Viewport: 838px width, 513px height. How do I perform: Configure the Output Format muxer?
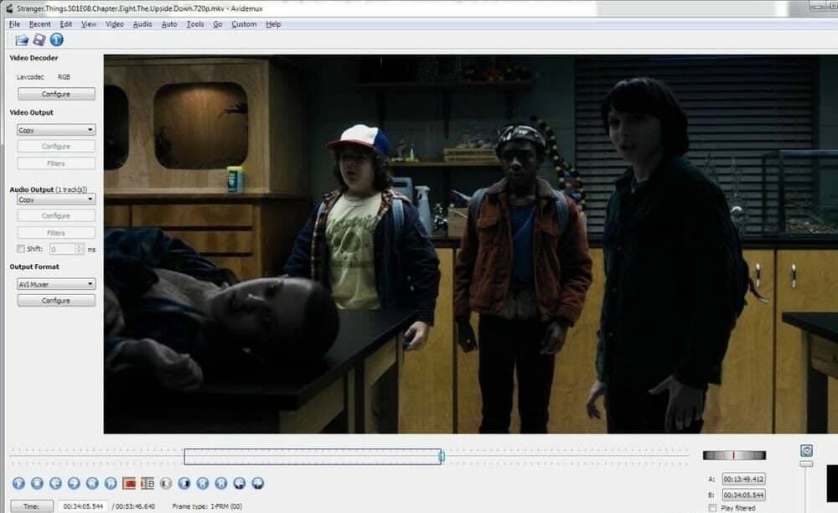click(x=56, y=300)
